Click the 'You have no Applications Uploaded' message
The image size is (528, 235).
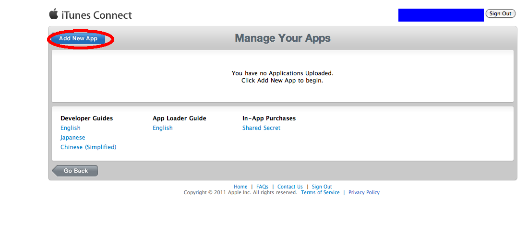tap(283, 73)
